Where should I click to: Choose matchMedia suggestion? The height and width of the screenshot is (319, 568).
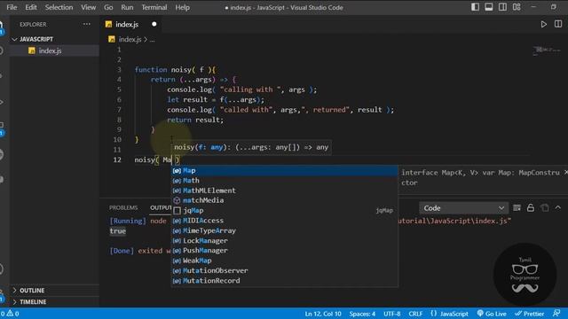tap(284, 200)
